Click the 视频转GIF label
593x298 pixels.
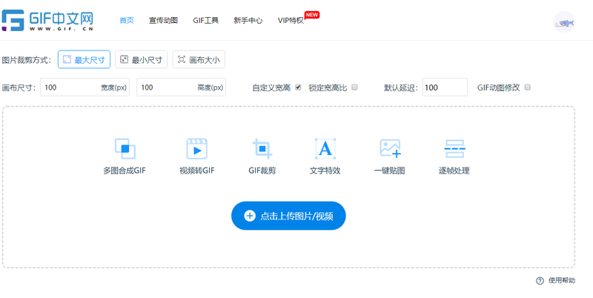[x=197, y=170]
